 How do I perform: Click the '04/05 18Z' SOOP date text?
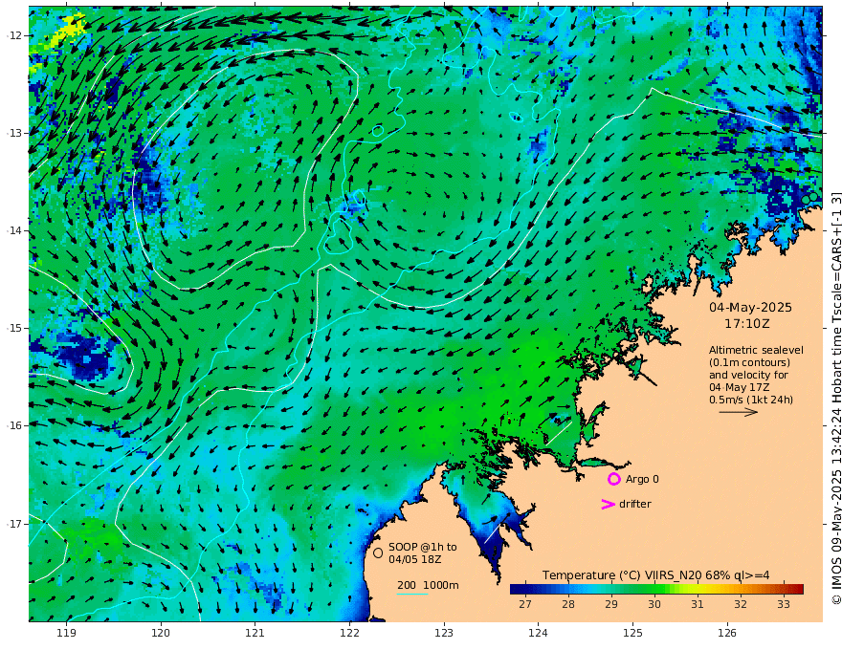(415, 559)
